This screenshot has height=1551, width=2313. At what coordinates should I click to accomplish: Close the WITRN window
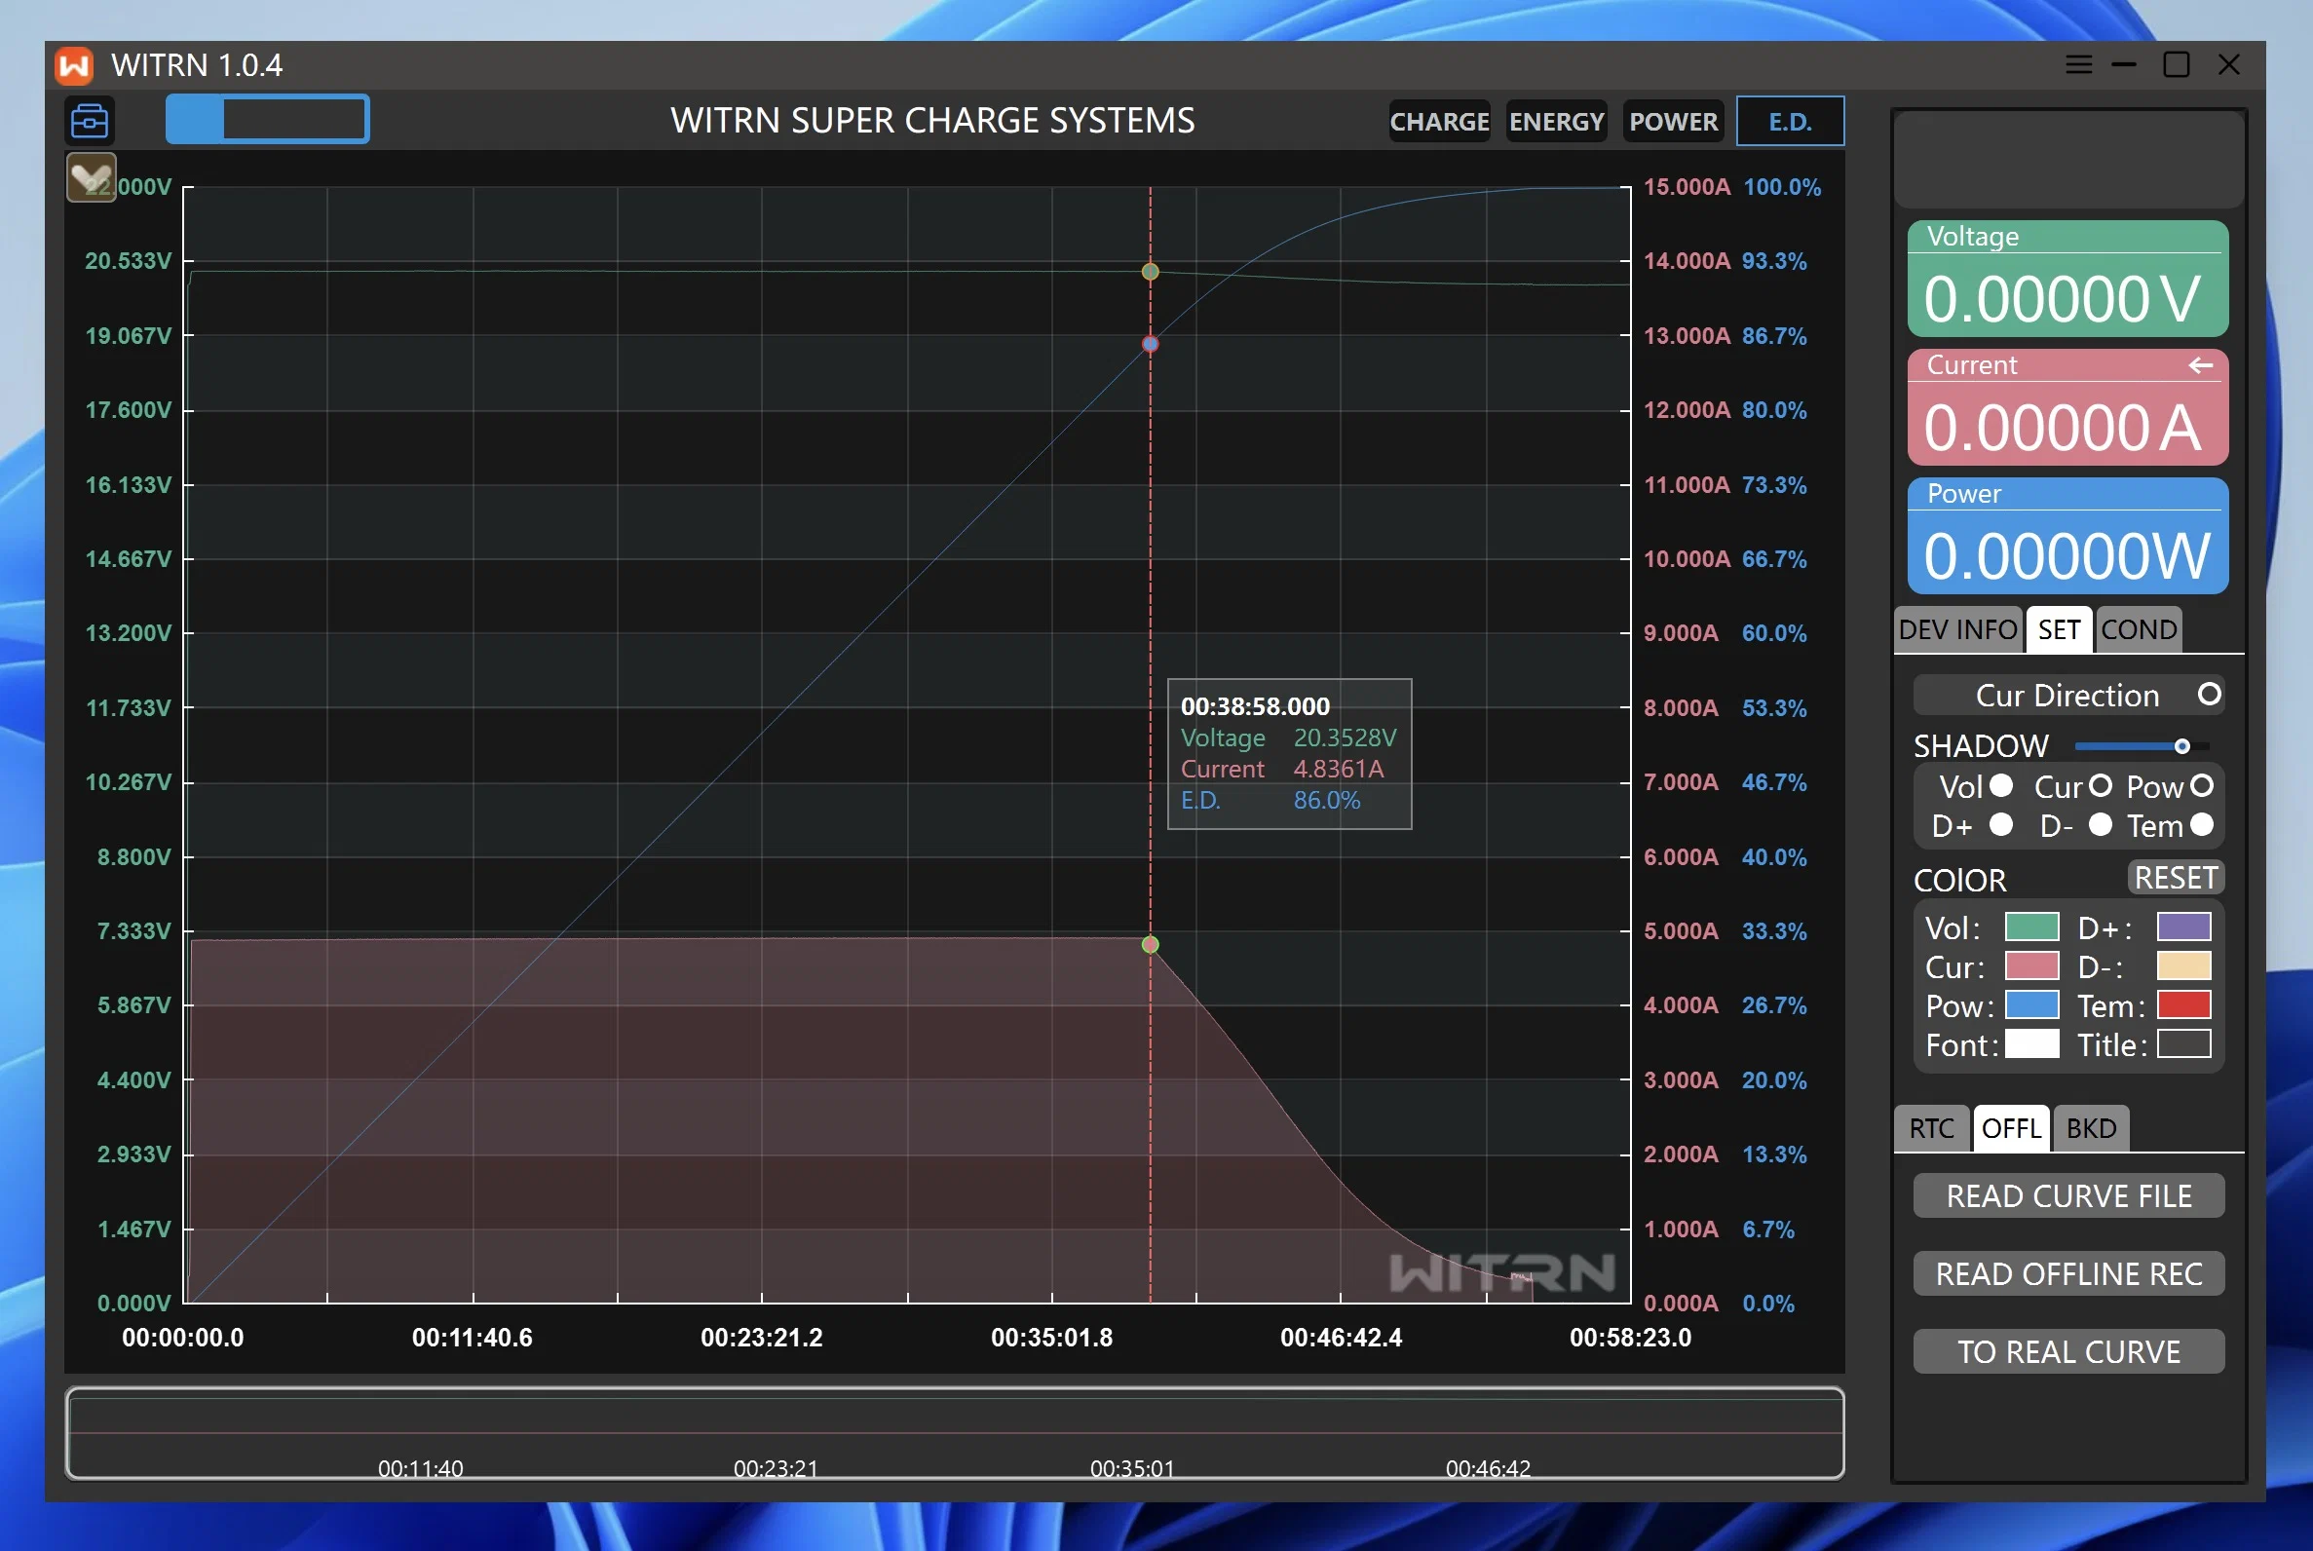pos(2229,65)
